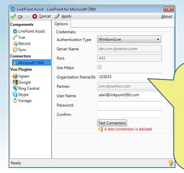Select the Skype plugin icon

(15, 95)
